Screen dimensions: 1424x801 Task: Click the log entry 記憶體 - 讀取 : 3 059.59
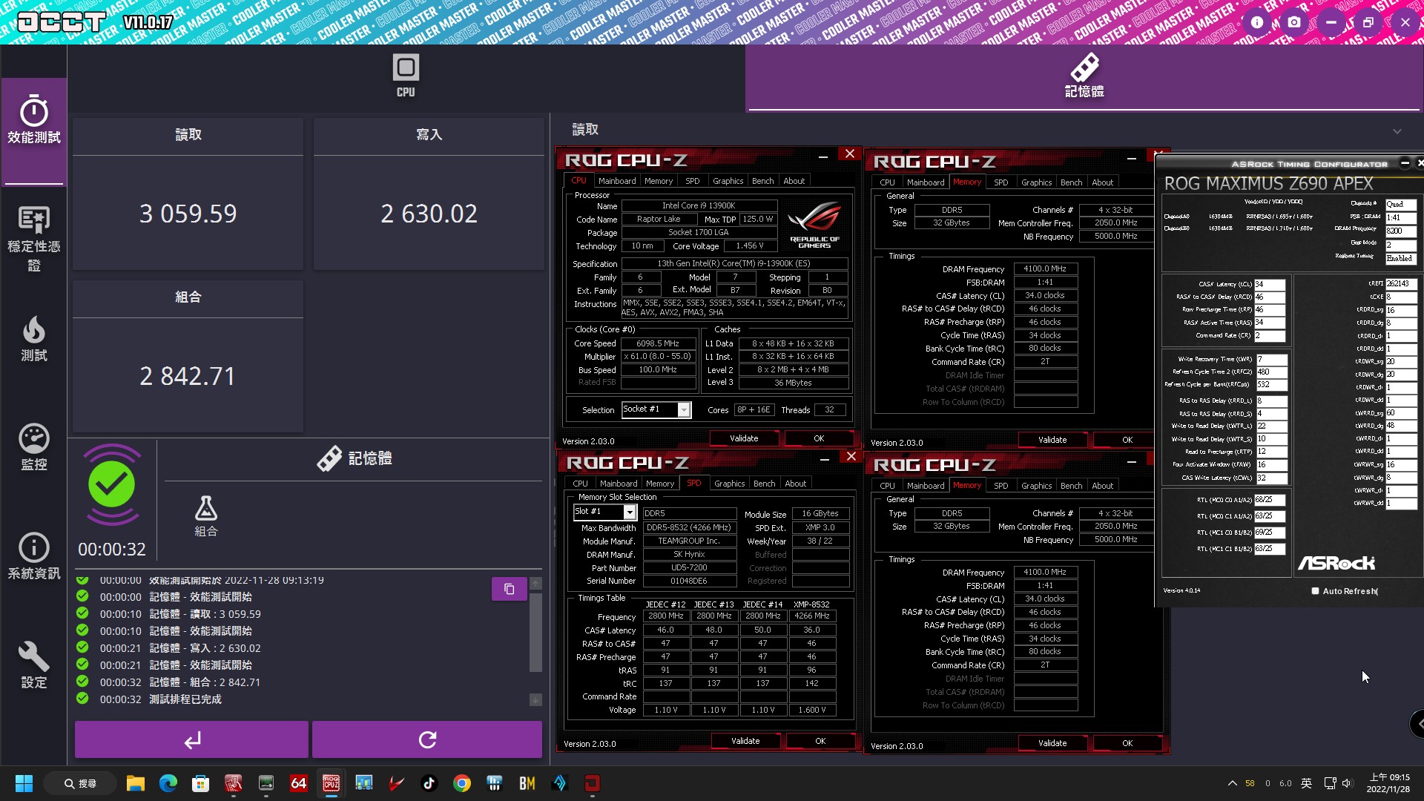pos(205,614)
